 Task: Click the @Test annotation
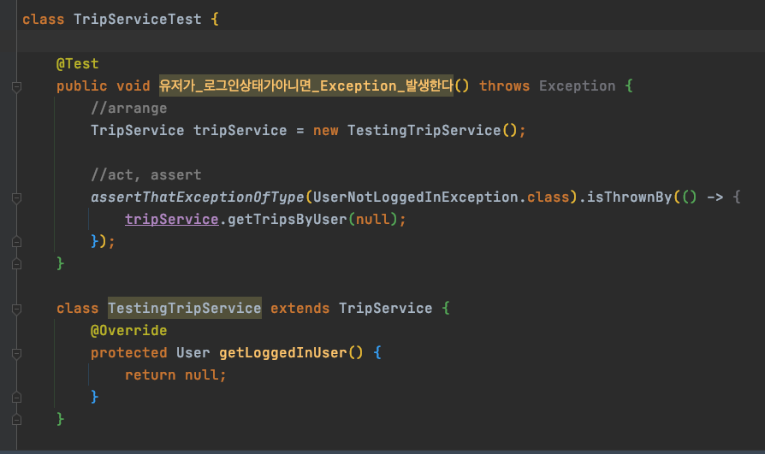tap(78, 64)
